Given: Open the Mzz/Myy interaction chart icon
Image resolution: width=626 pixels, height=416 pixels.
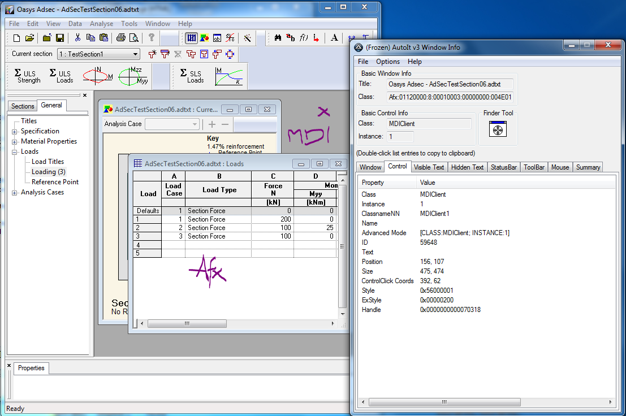Looking at the screenshot, I should 133,76.
